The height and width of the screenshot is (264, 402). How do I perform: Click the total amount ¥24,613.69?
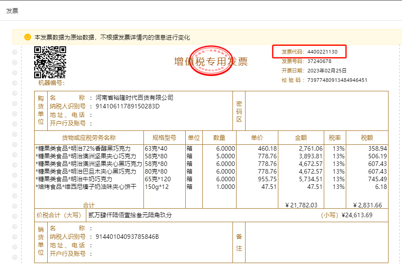tap(357, 215)
